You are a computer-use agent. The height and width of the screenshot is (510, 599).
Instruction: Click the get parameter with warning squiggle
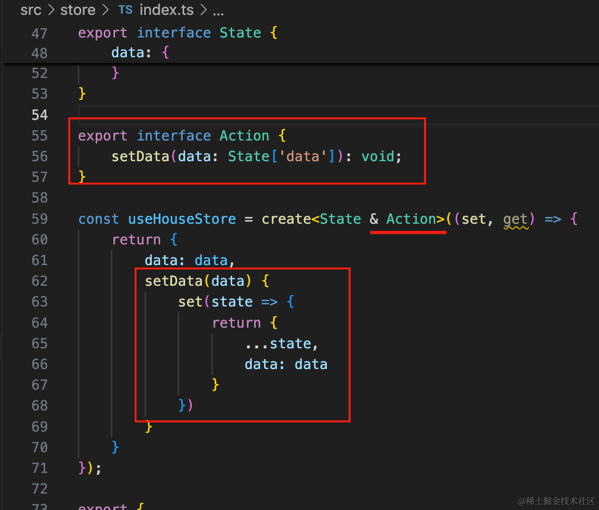(515, 220)
